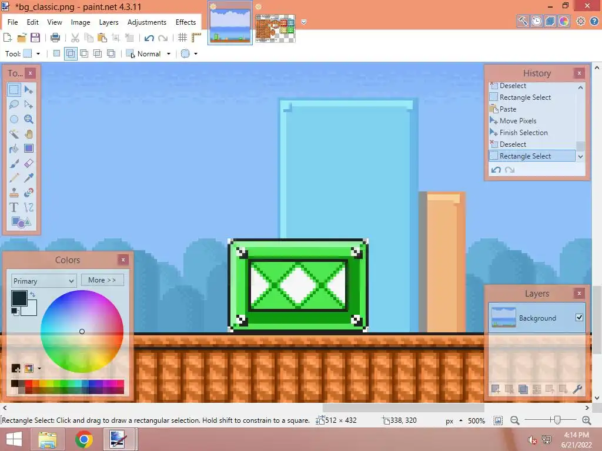Open the Tool chooser dropdown arrow

click(x=38, y=53)
